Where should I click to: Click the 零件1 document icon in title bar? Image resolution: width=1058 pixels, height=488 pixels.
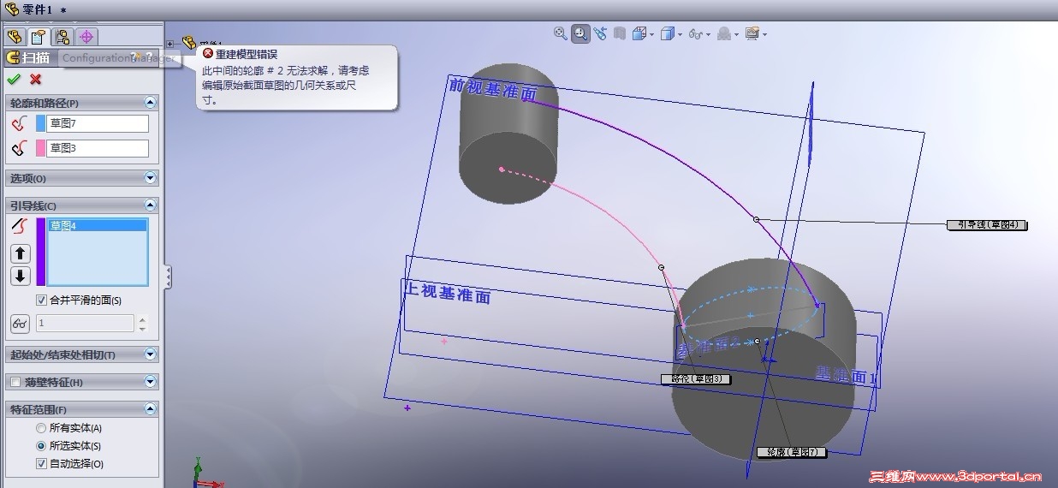click(12, 9)
